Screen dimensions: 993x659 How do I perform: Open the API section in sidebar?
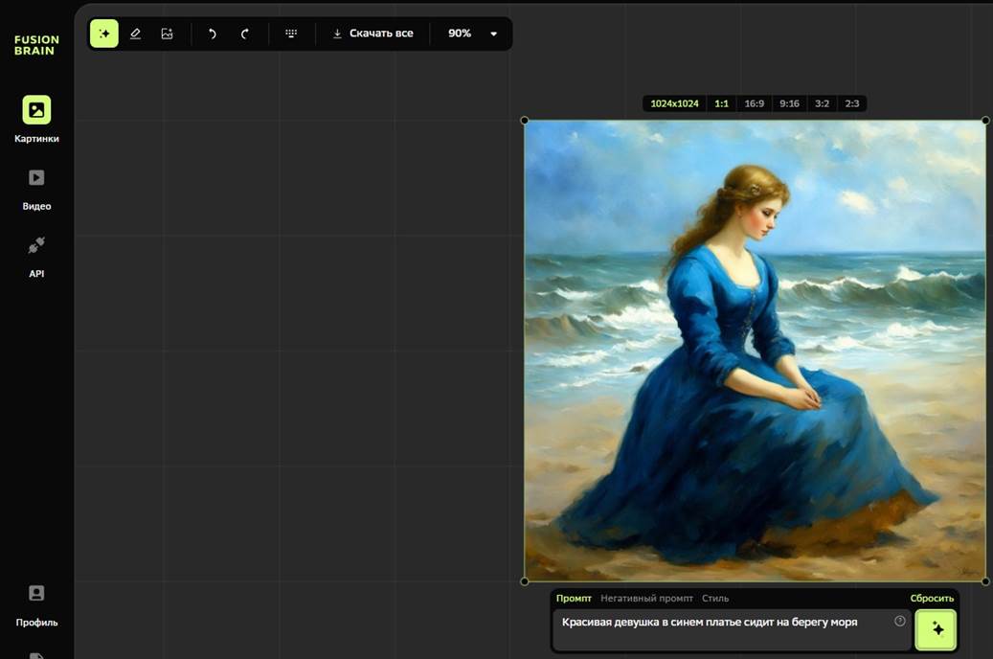pyautogui.click(x=36, y=255)
